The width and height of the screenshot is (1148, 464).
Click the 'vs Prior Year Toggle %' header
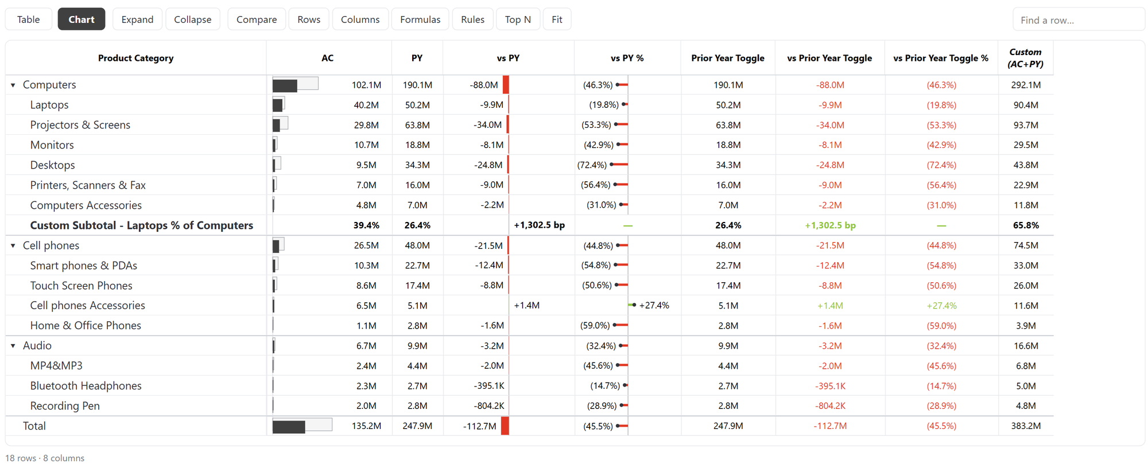[x=940, y=58]
